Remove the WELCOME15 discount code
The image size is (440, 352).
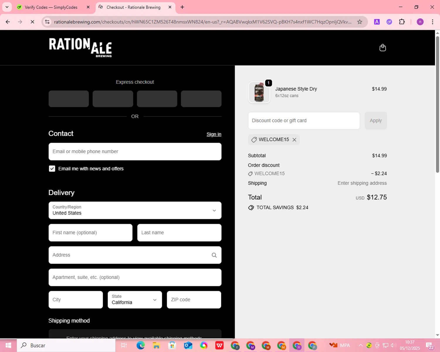point(294,140)
